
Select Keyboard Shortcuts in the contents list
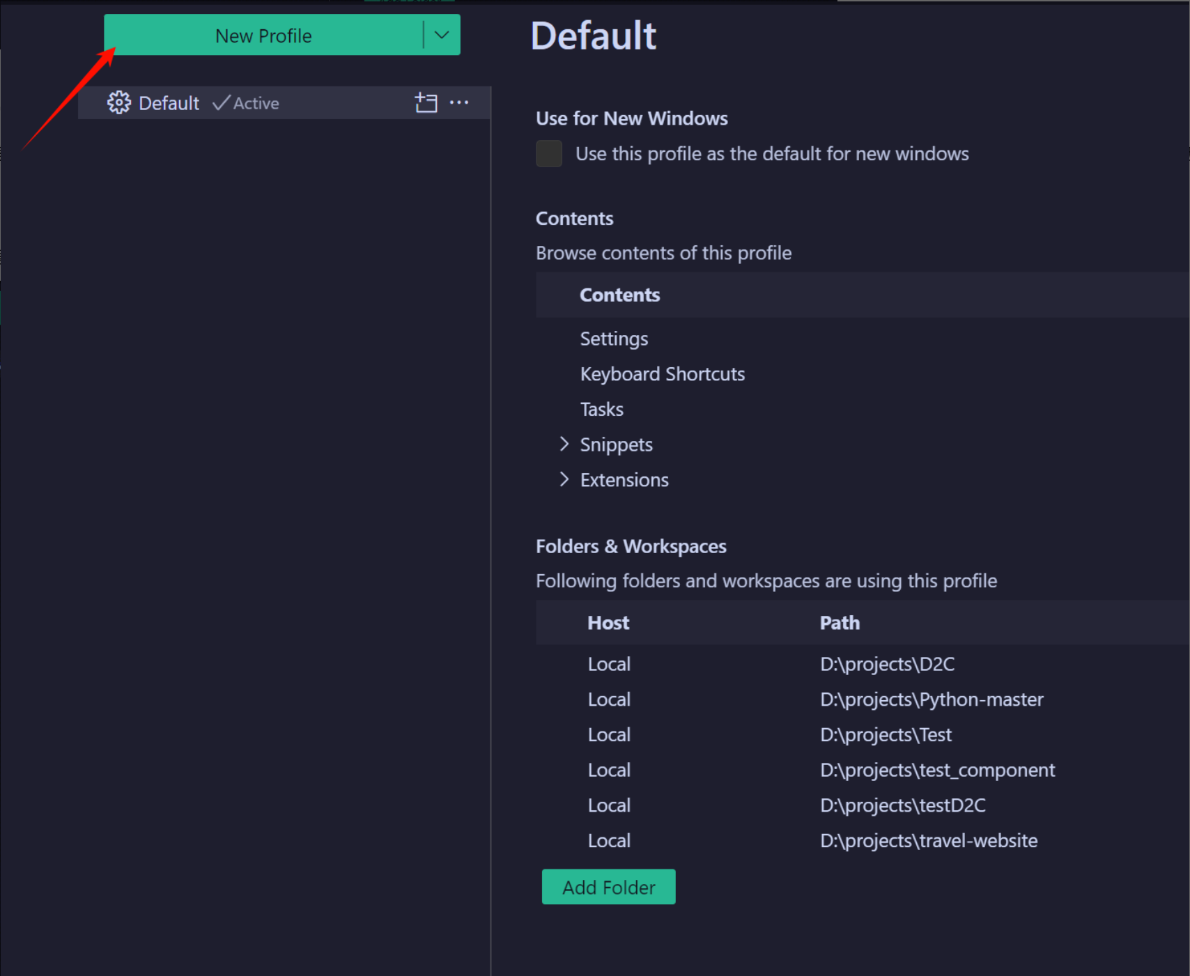pos(662,373)
